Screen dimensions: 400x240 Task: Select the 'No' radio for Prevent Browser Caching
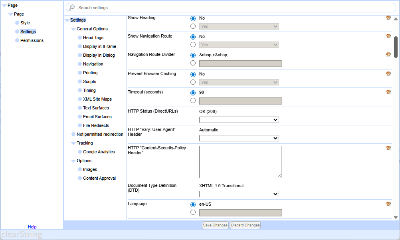tap(193, 74)
